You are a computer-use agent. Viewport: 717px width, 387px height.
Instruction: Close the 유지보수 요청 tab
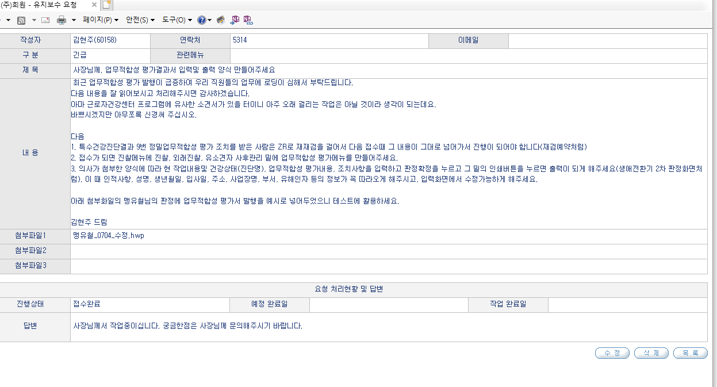coord(94,5)
